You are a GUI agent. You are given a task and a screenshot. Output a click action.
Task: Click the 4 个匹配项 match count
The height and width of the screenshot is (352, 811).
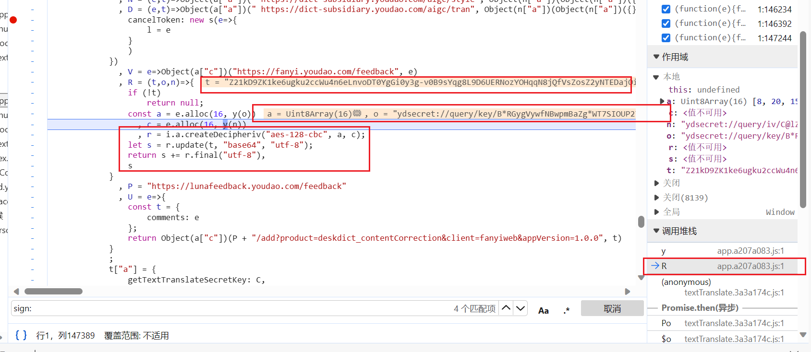(x=474, y=308)
